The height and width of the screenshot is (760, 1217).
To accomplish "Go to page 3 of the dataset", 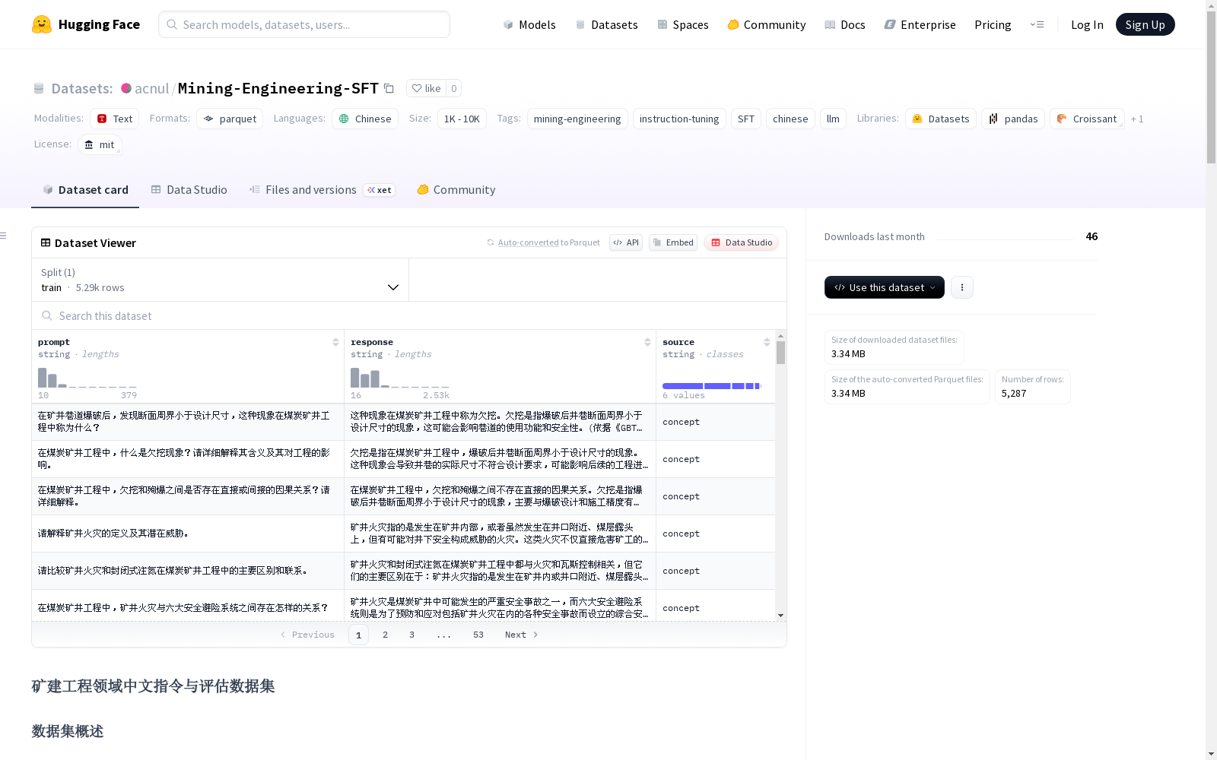I will [411, 635].
